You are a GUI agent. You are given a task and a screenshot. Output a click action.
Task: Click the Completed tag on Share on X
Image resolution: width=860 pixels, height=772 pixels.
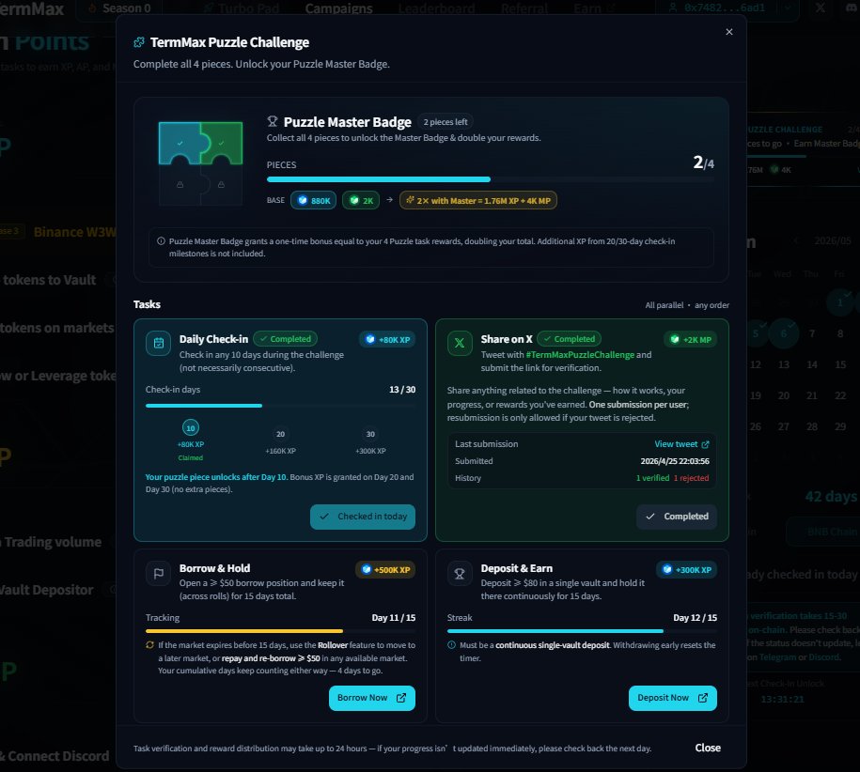(569, 339)
